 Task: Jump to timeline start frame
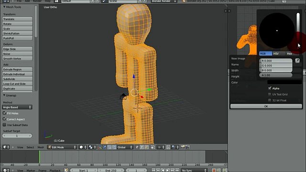(153, 171)
